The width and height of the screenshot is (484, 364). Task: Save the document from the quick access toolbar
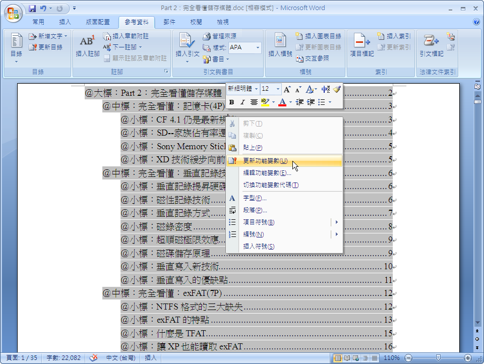click(x=32, y=9)
